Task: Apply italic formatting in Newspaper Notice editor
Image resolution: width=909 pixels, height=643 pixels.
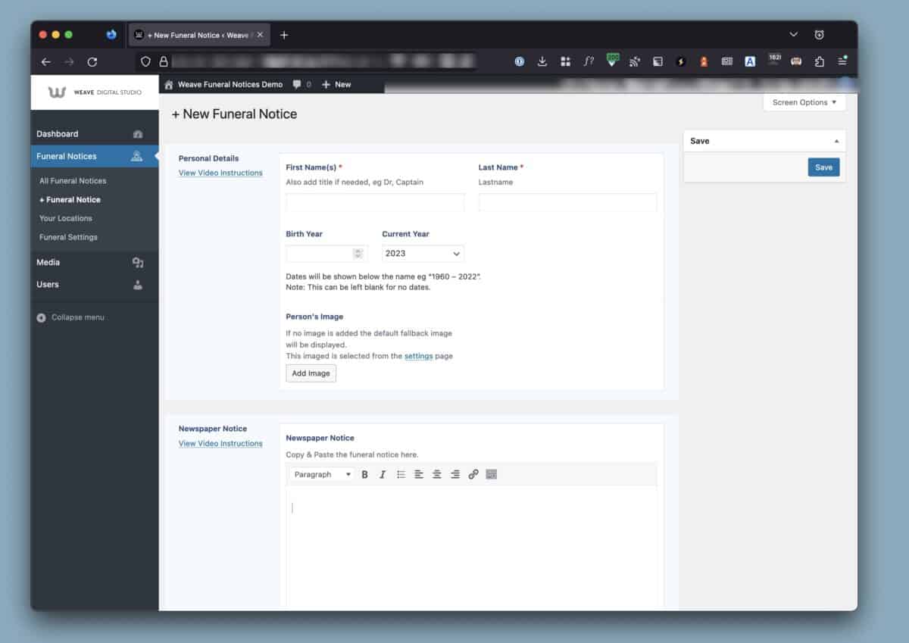Action: pos(383,475)
